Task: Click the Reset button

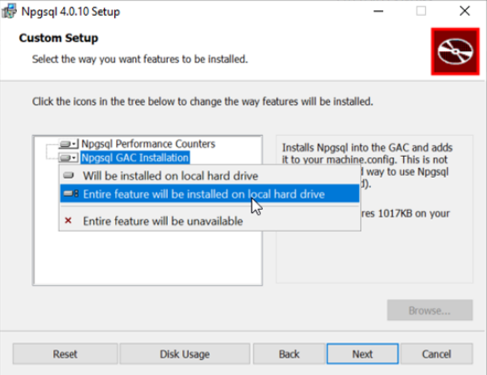Action: click(x=65, y=354)
